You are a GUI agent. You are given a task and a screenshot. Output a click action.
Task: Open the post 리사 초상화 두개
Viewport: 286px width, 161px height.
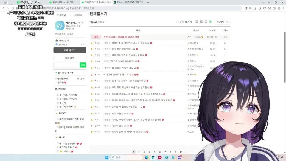click(120, 114)
